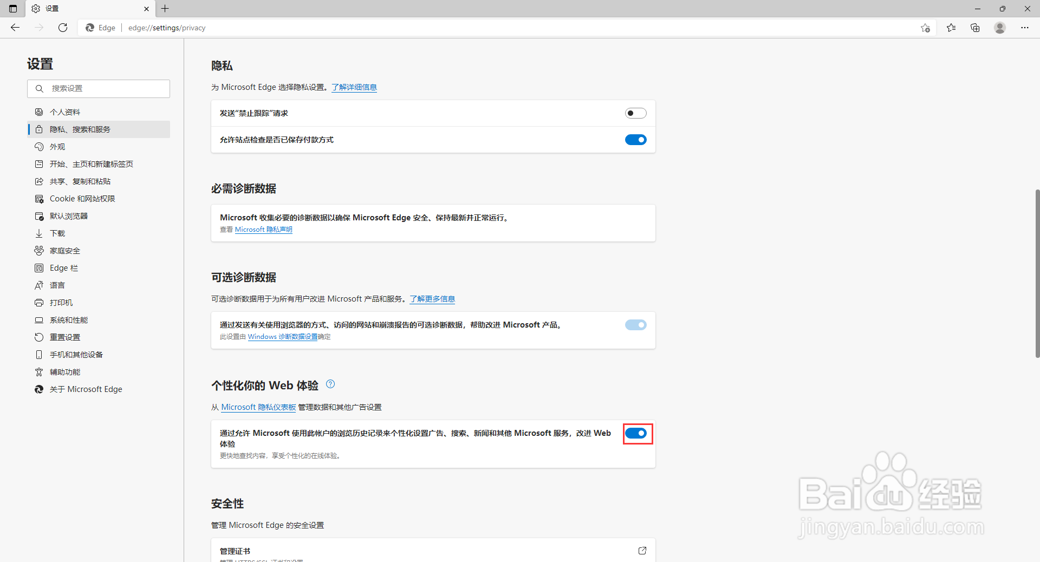This screenshot has width=1040, height=562.
Task: Open the collections icon
Action: tap(975, 28)
